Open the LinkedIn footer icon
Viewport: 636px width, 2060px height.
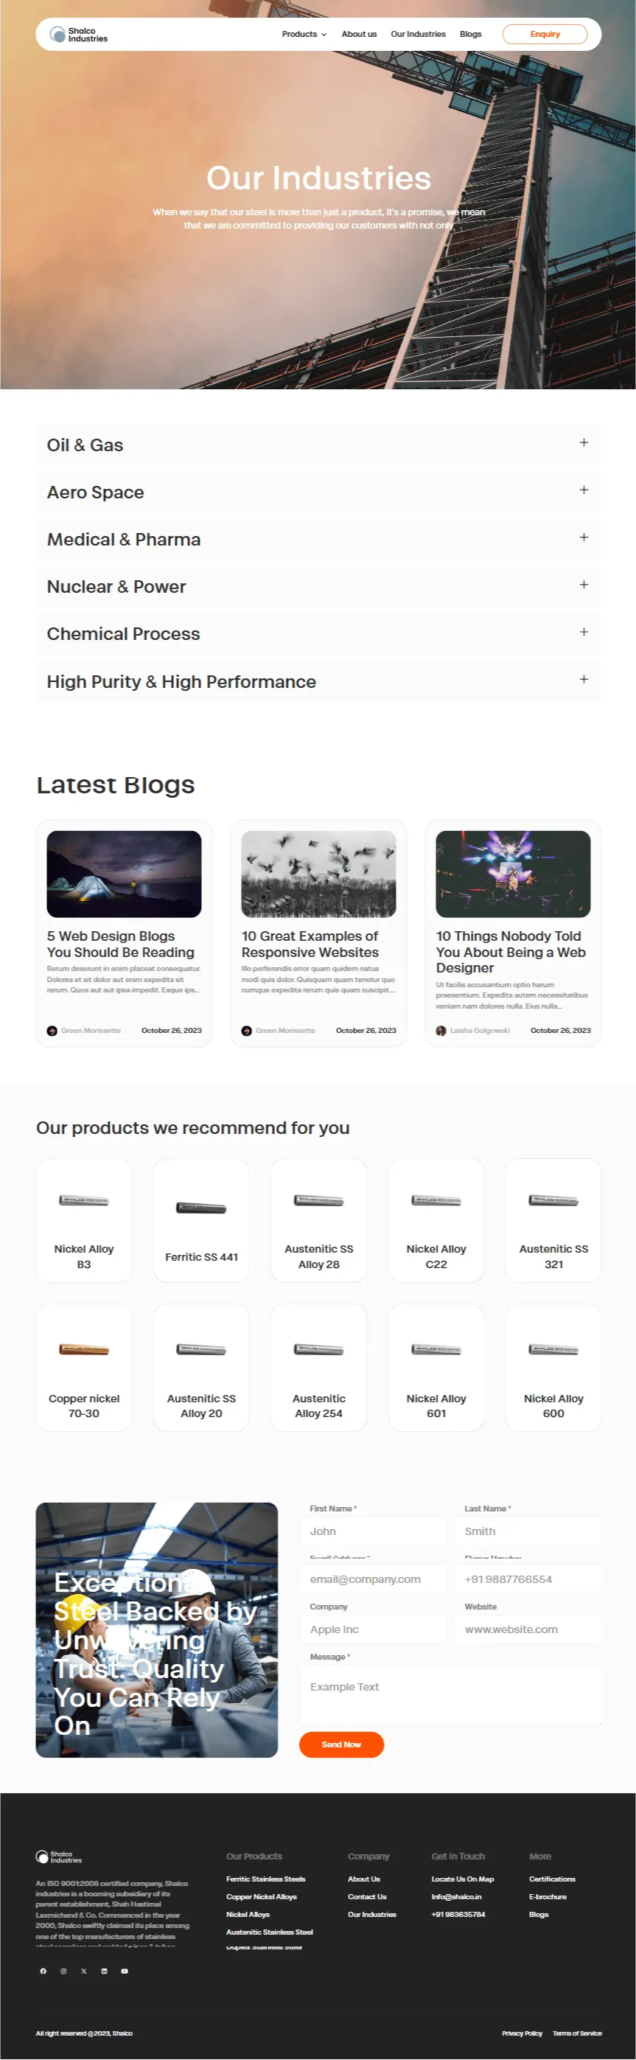[104, 1971]
